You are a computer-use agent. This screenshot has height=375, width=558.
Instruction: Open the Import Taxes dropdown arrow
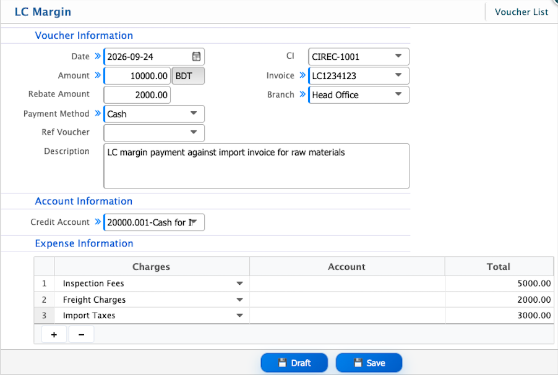coord(239,315)
